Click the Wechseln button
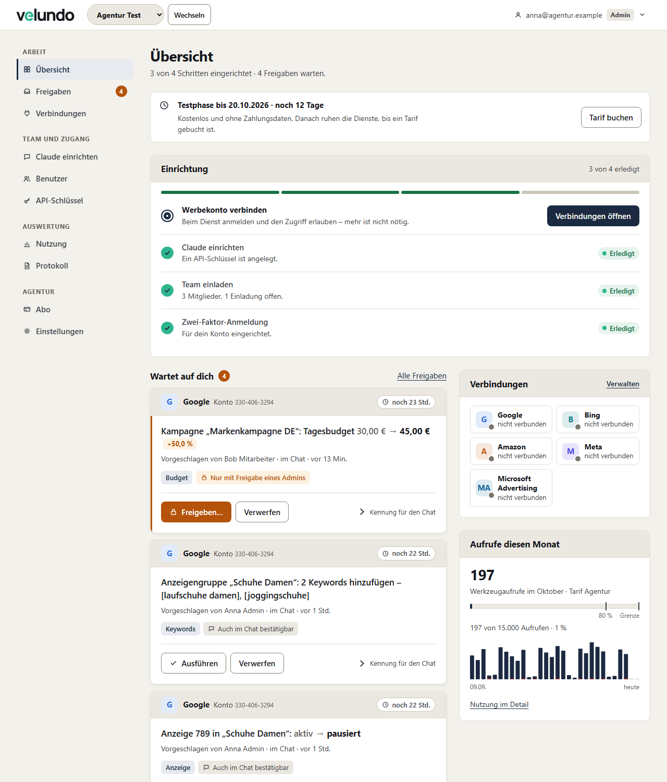667x782 pixels. click(x=189, y=15)
